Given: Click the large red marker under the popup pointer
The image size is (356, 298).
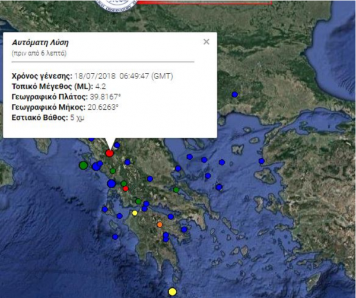Looking at the screenshot, I should click(x=110, y=153).
